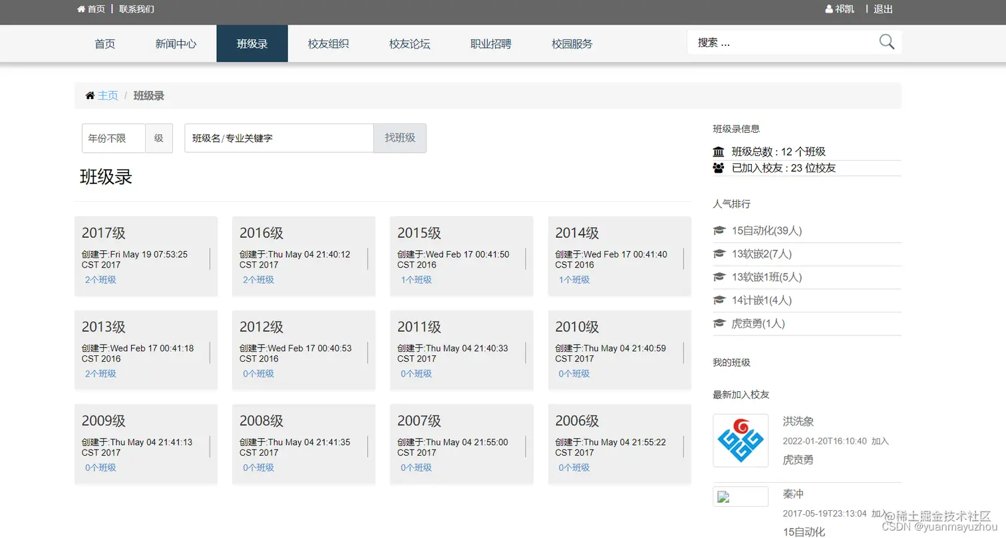Viewport: 1006px width, 538px height.
Task: Click 班级总数 : 12 个班级 text
Action: (x=778, y=151)
